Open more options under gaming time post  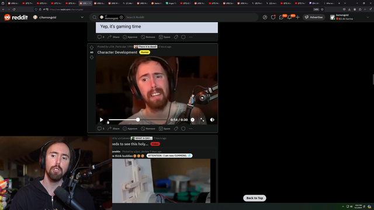pos(191,37)
